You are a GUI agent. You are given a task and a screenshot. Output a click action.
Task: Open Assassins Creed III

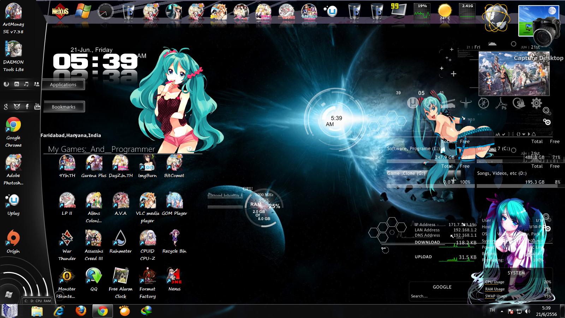94,246
